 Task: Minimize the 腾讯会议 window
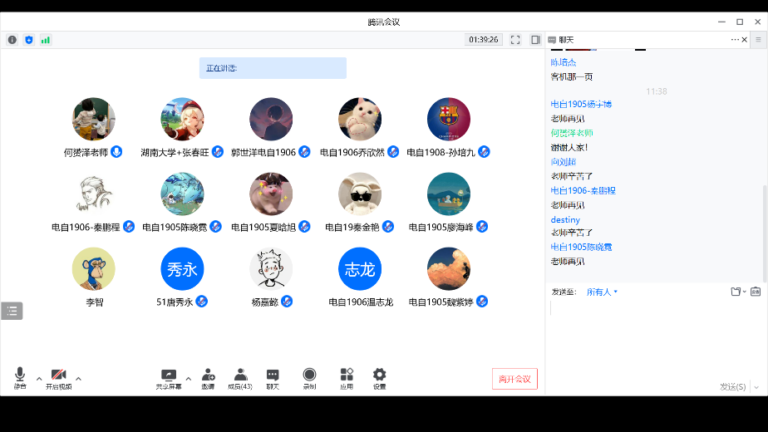point(721,22)
